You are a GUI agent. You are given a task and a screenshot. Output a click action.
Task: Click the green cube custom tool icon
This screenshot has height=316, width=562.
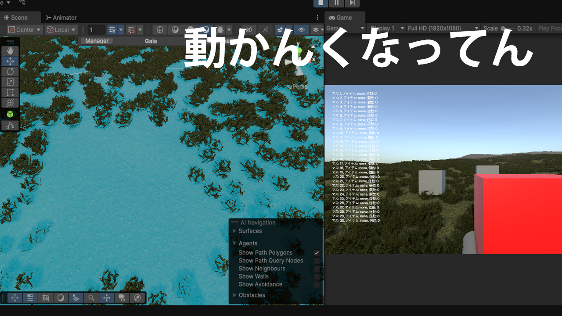tap(10, 114)
